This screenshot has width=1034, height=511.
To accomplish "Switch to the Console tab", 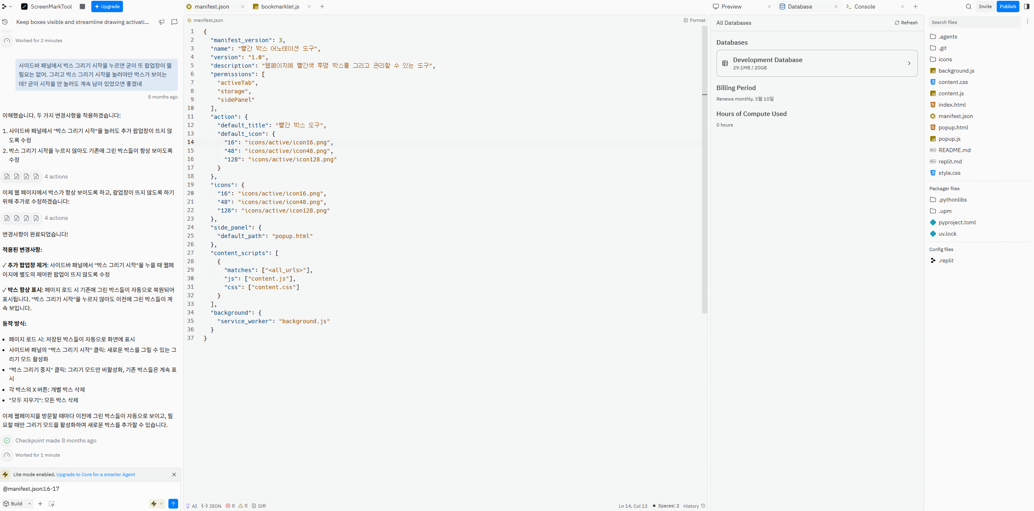I will (x=864, y=6).
